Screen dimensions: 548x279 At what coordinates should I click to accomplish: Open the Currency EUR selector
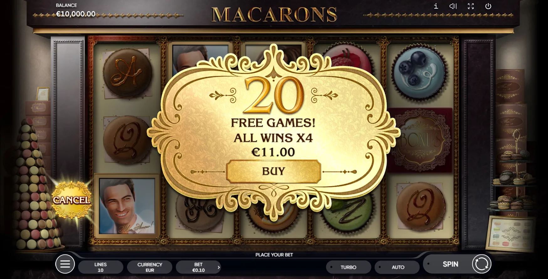point(150,267)
